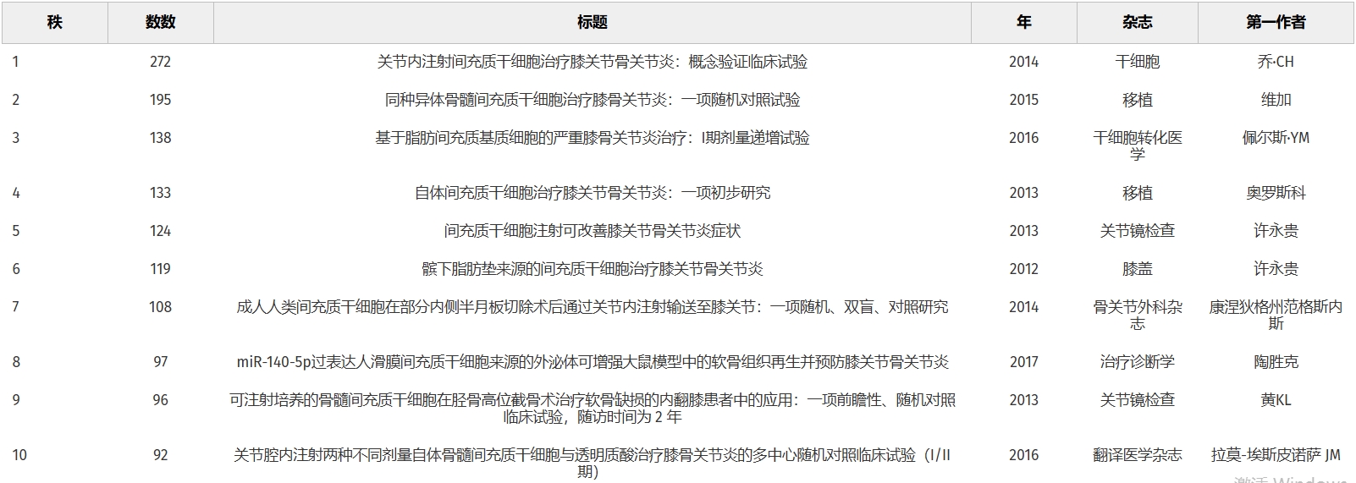
Task: Select the author name 佩尔斯·YM
Action: click(1276, 138)
